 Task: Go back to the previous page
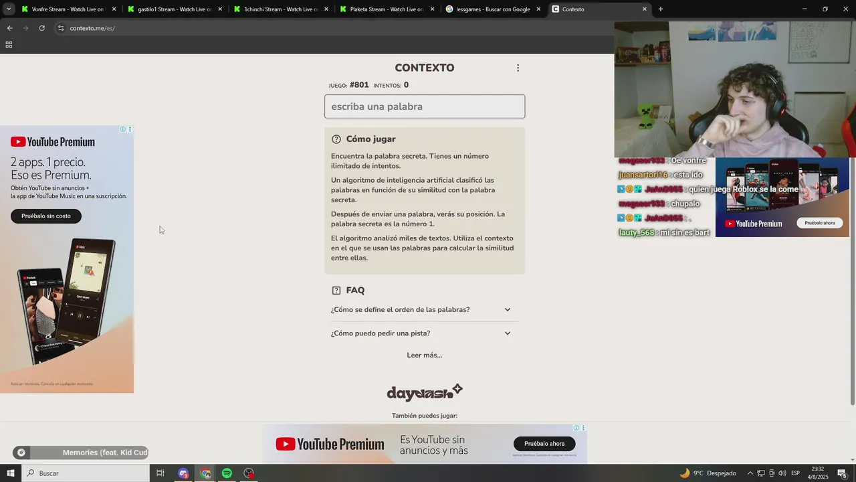9,28
